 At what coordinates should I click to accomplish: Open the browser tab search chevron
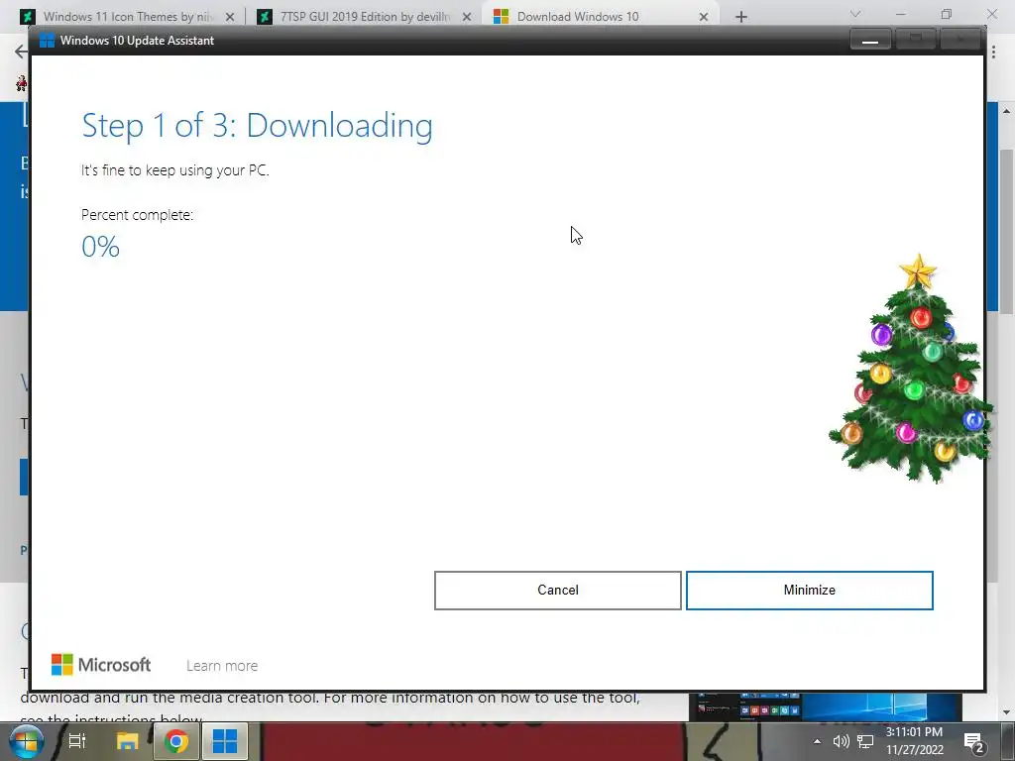(855, 14)
